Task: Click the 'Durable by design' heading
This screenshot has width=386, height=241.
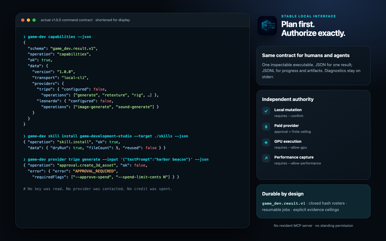Action: pyautogui.click(x=283, y=194)
